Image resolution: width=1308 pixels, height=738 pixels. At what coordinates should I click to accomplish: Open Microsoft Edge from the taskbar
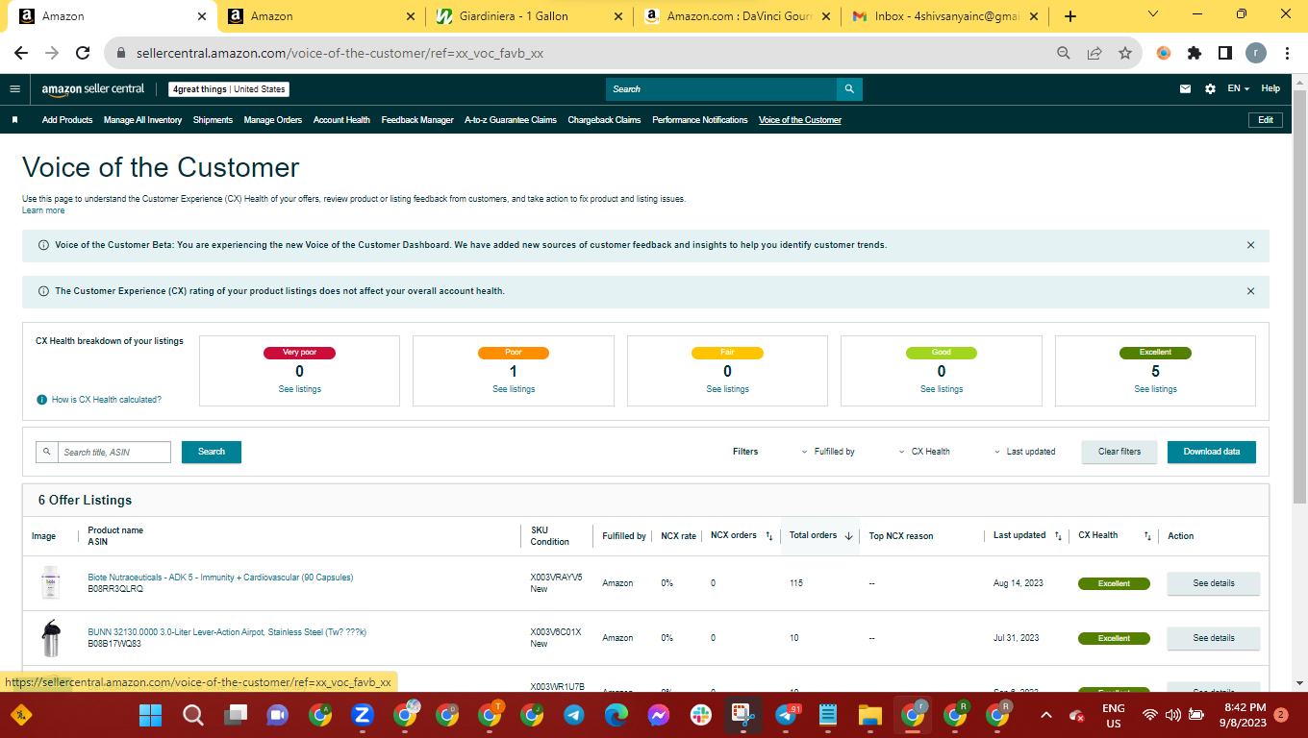pyautogui.click(x=616, y=715)
